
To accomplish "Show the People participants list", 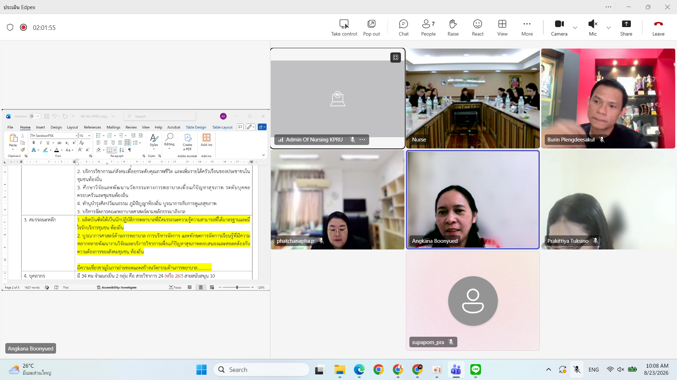I will (x=428, y=28).
